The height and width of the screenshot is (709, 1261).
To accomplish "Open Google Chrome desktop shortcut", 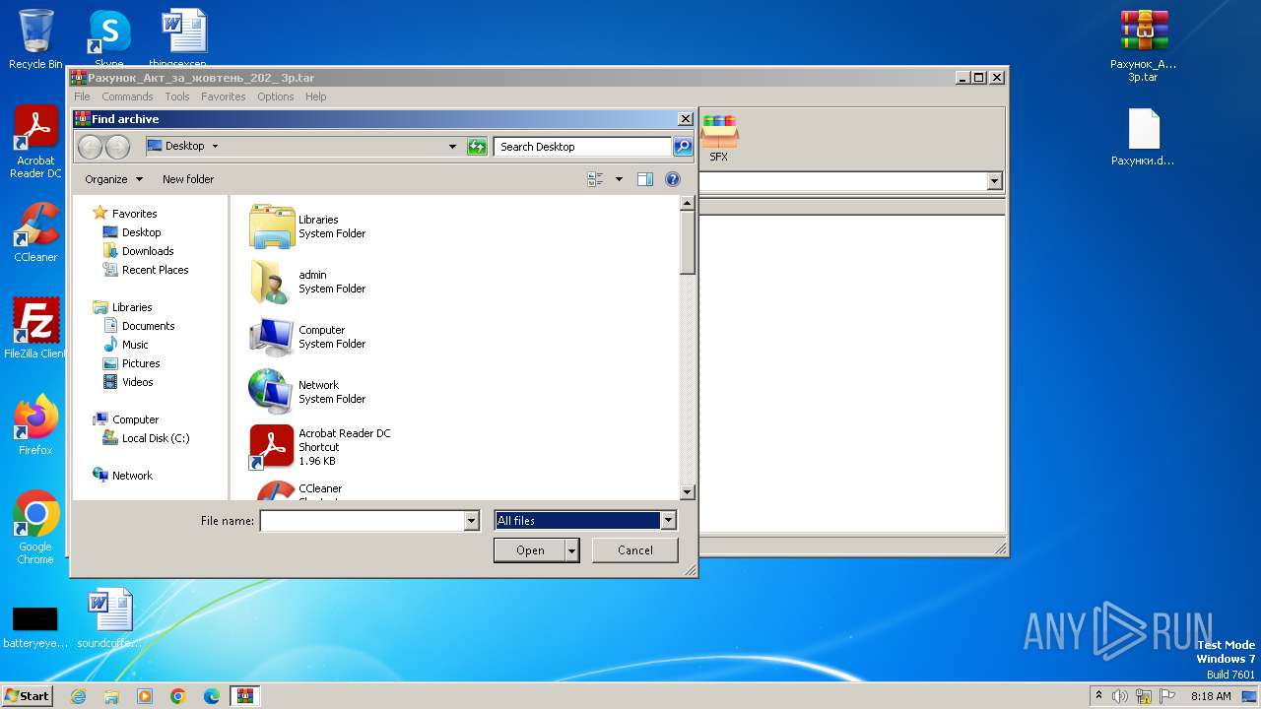I will 35,528.
